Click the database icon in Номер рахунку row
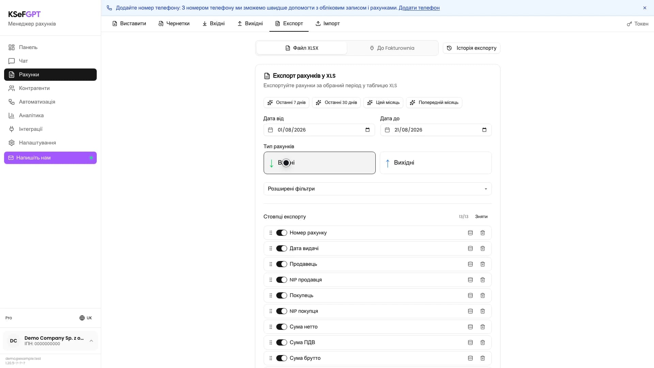Image resolution: width=654 pixels, height=368 pixels. tap(470, 233)
